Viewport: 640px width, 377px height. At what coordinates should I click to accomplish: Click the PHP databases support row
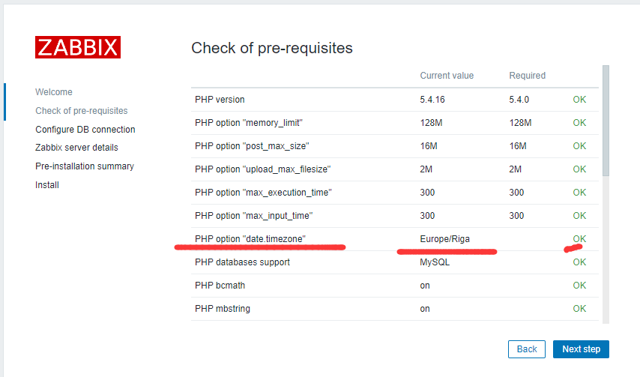[242, 262]
